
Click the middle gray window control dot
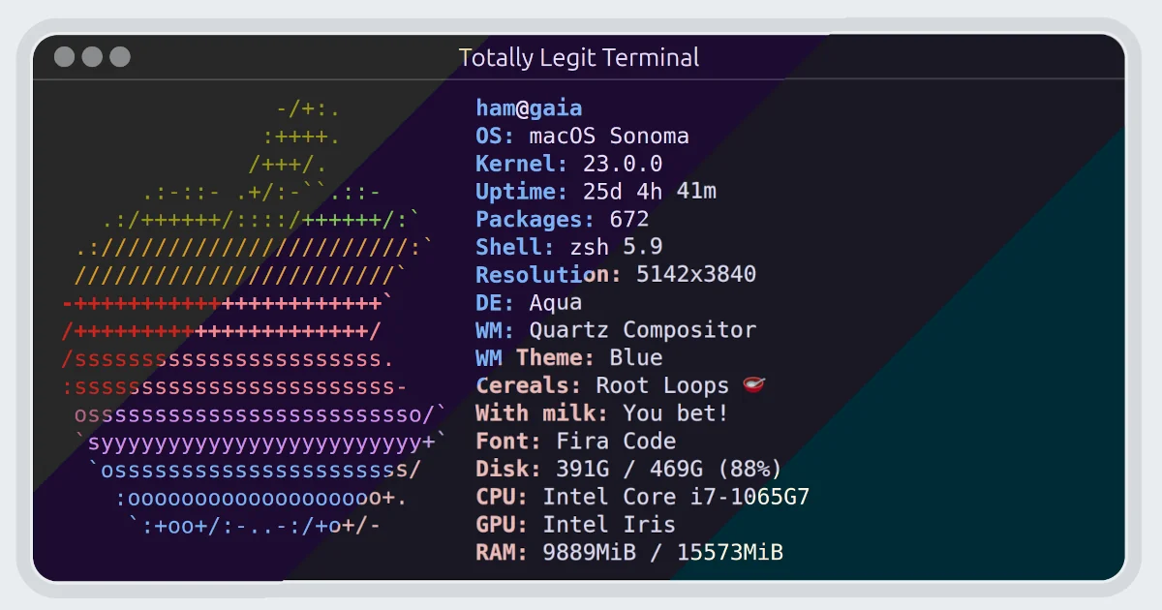(92, 57)
